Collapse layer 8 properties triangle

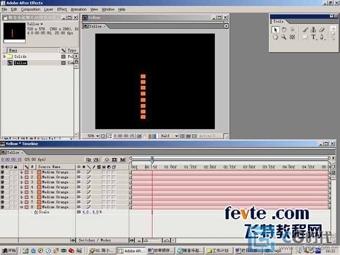[x=22, y=207]
